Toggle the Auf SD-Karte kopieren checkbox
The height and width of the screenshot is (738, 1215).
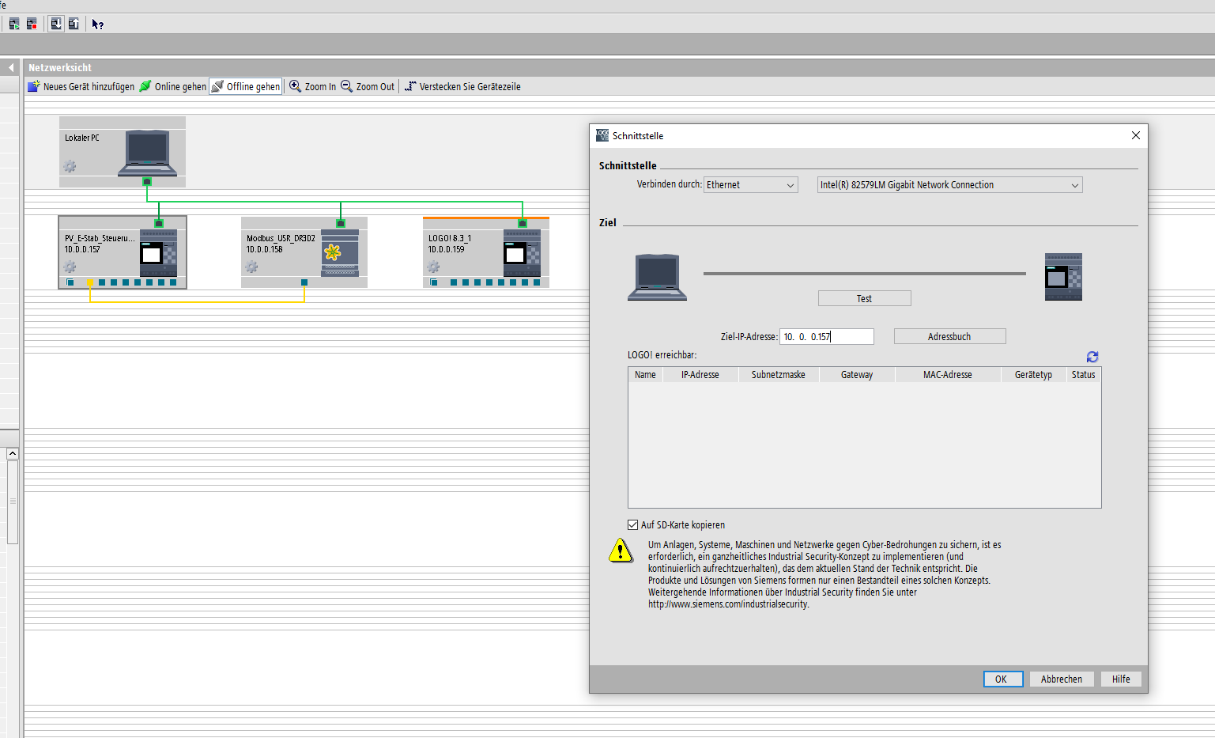[x=632, y=524]
